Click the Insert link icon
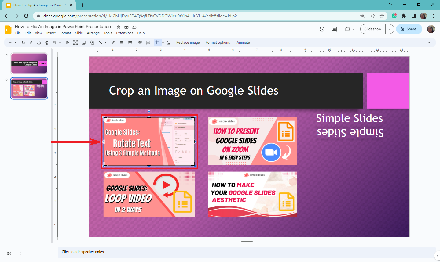 pyautogui.click(x=140, y=42)
